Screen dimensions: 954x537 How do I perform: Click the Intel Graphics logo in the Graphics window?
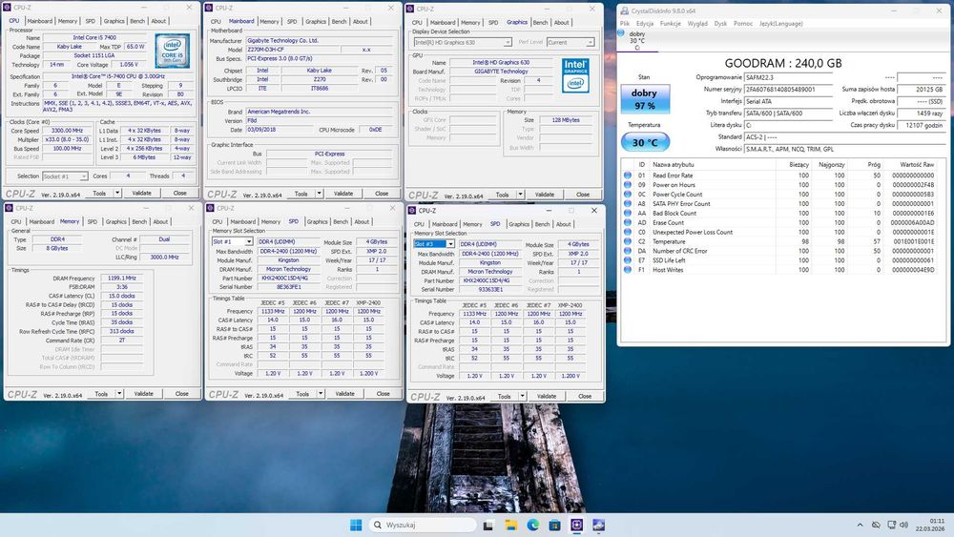[x=575, y=74]
